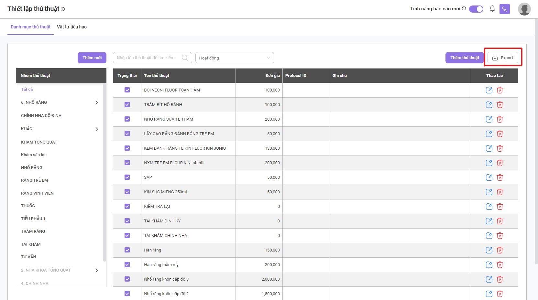This screenshot has height=300, width=538.
Task: Click the Thêm thủ thuật button
Action: tap(465, 58)
